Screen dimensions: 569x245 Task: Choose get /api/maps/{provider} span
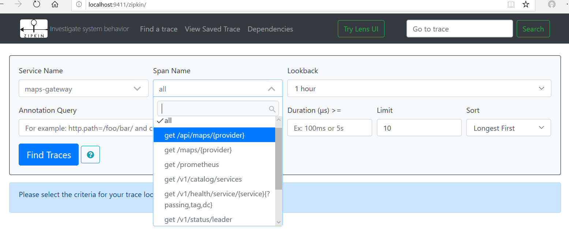(204, 135)
